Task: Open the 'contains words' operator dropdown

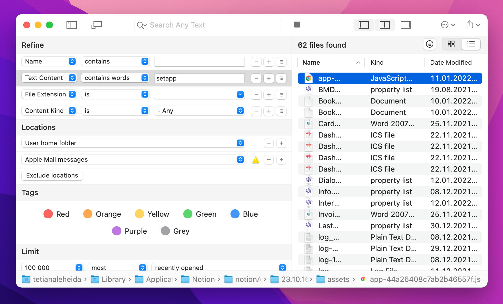Action: [x=115, y=78]
